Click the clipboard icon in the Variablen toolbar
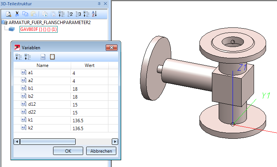 (52, 57)
